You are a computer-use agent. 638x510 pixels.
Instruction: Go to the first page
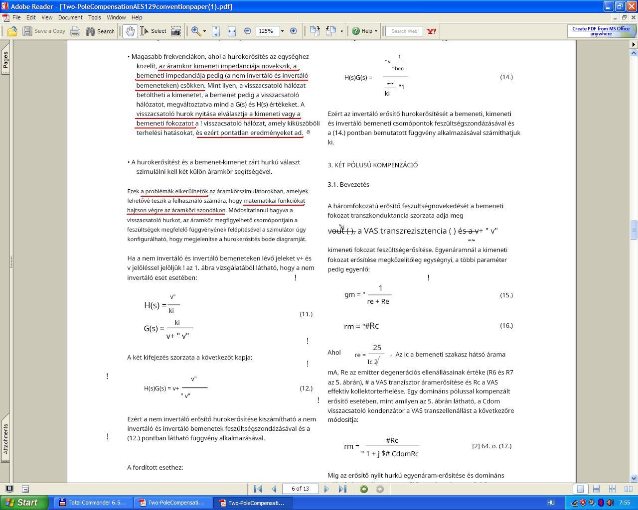point(258,489)
